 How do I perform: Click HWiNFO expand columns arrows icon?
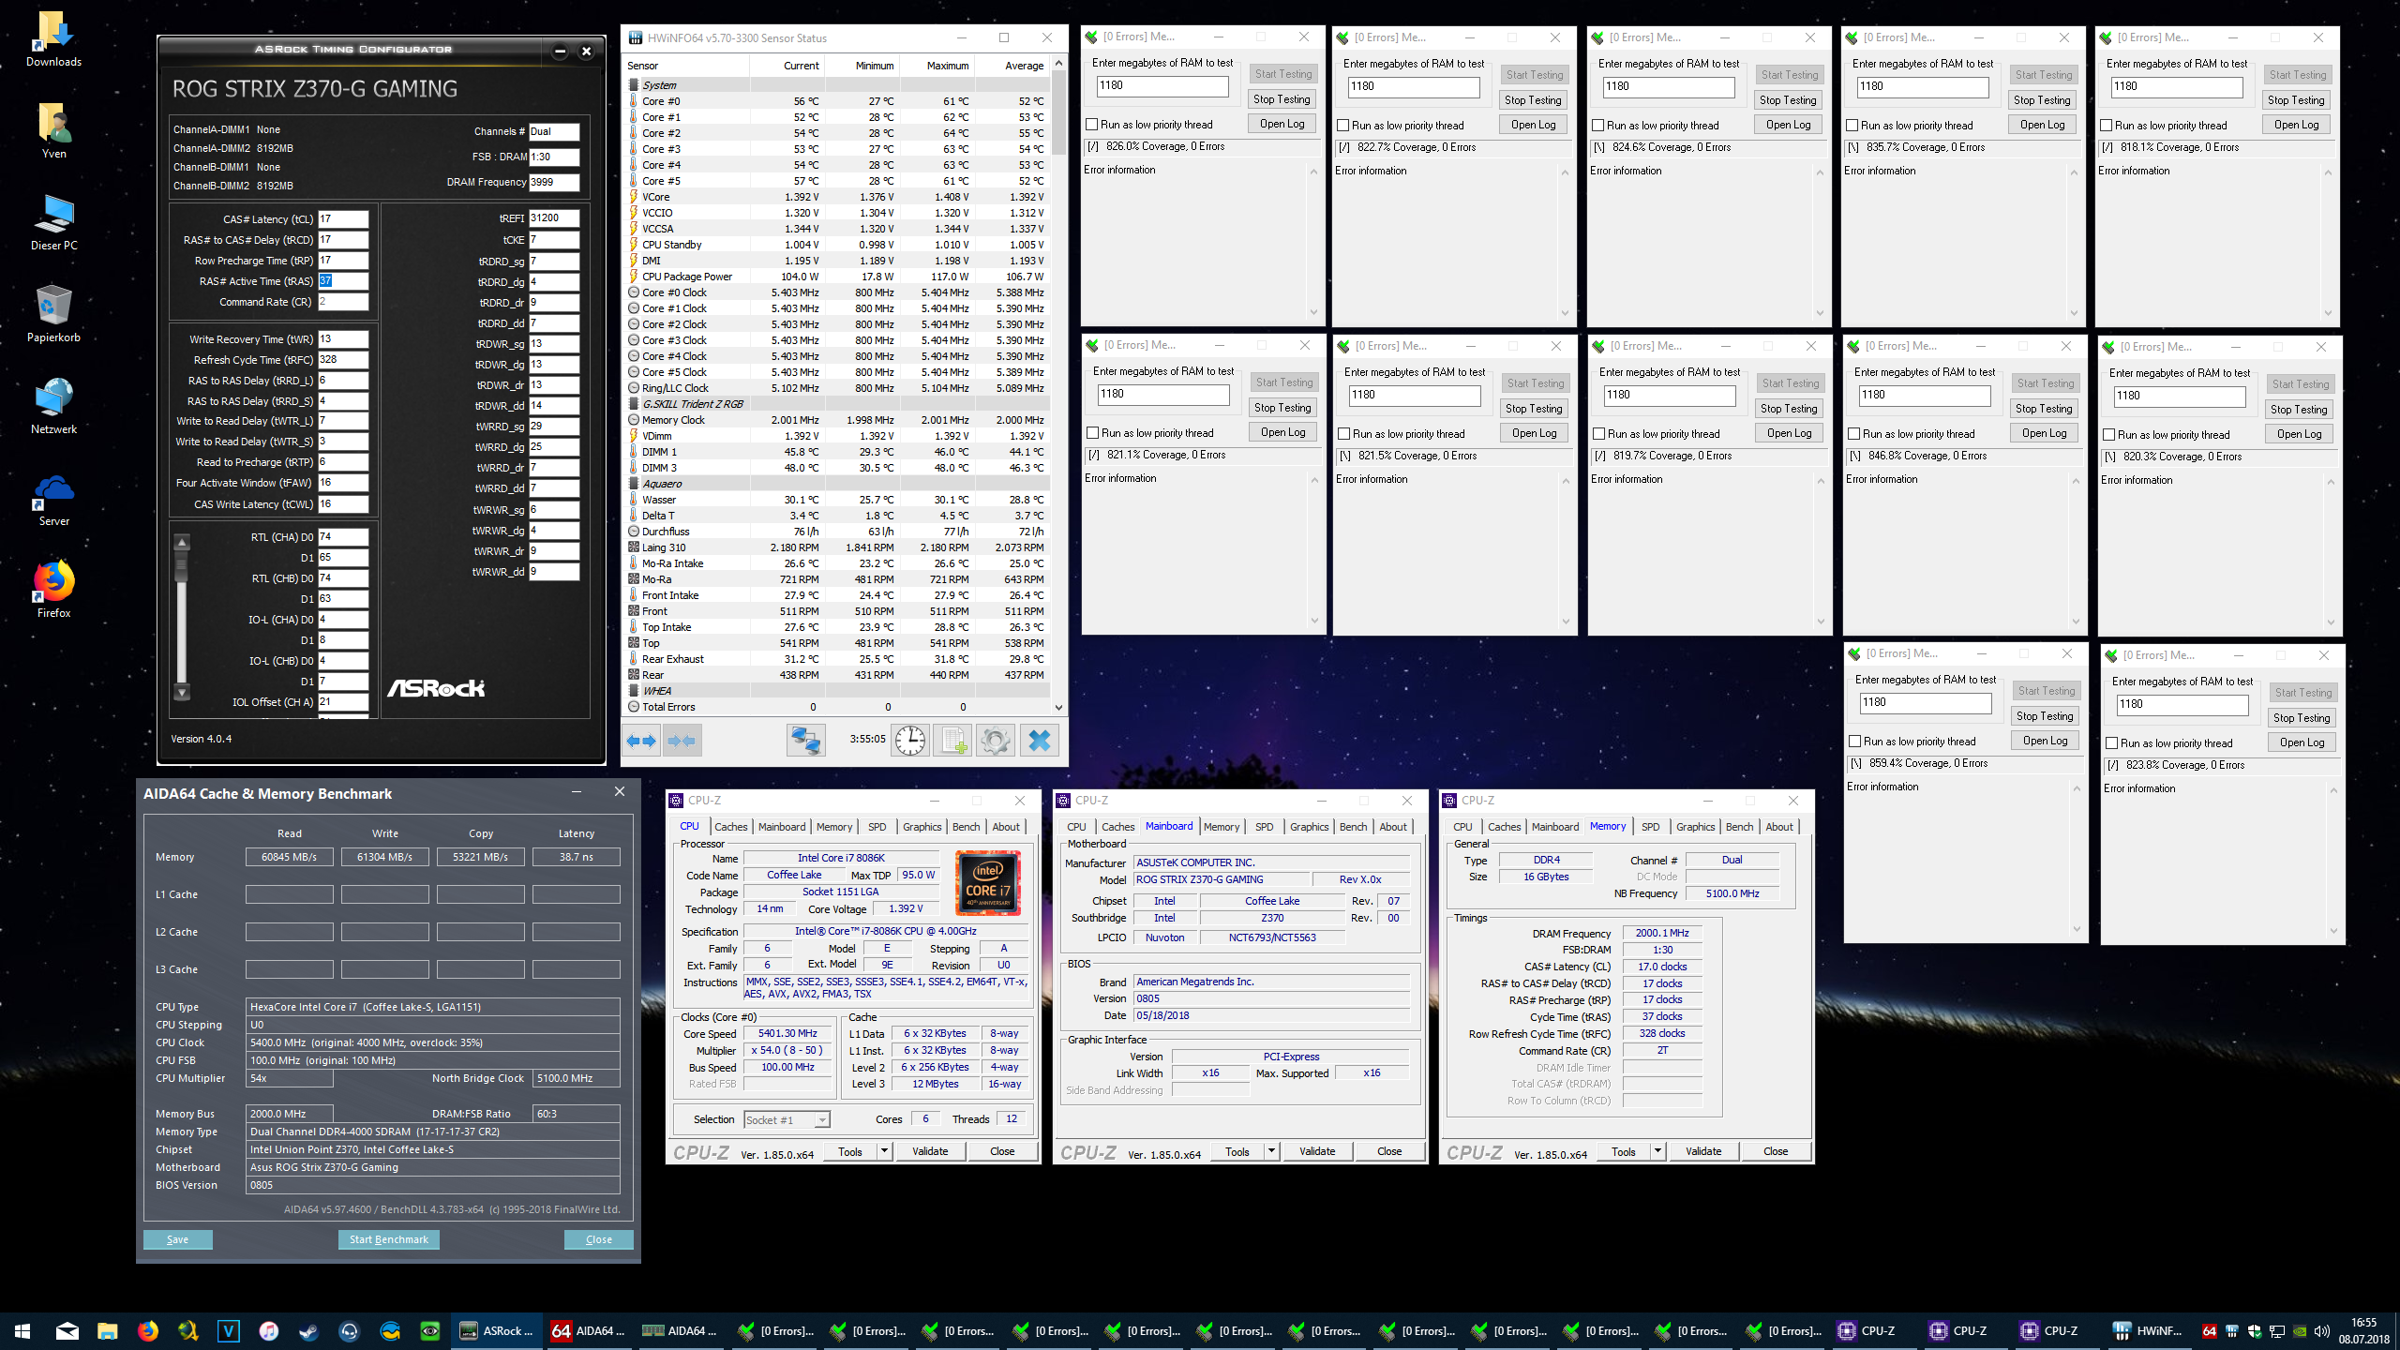pyautogui.click(x=642, y=741)
